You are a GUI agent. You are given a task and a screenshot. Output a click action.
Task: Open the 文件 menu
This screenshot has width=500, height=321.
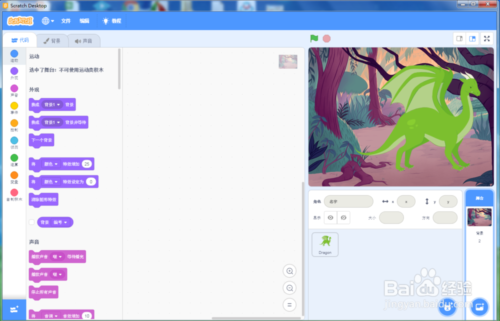[65, 21]
